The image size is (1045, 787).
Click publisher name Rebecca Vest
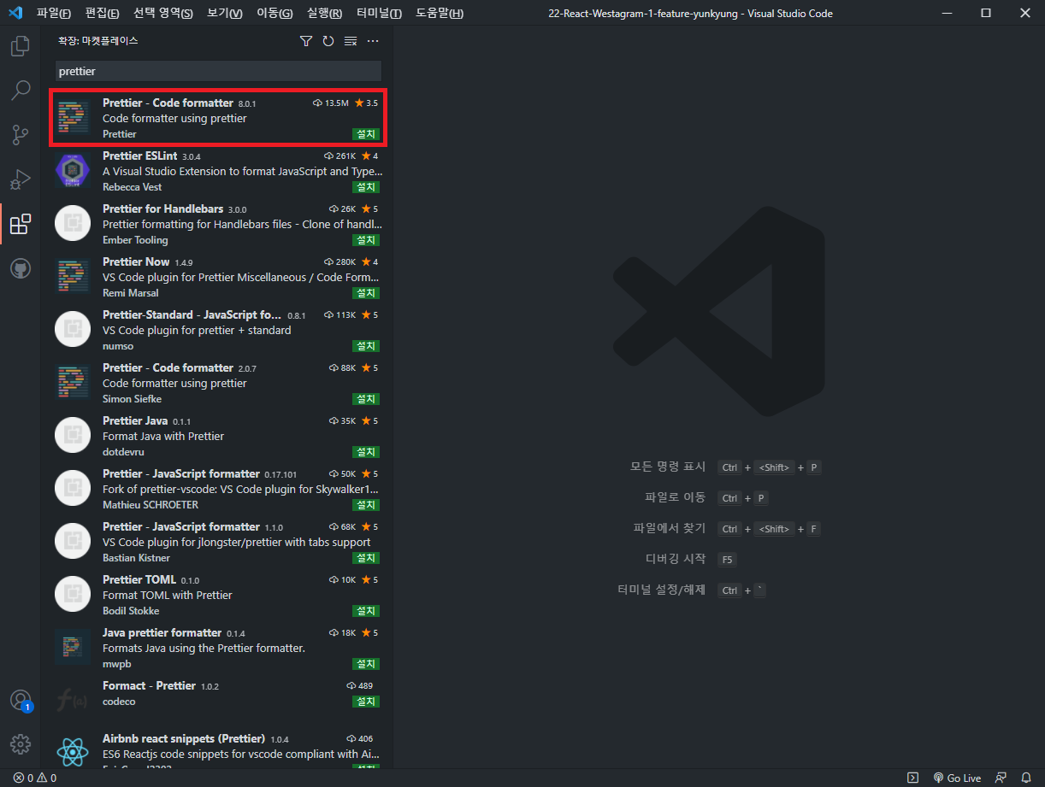point(132,187)
